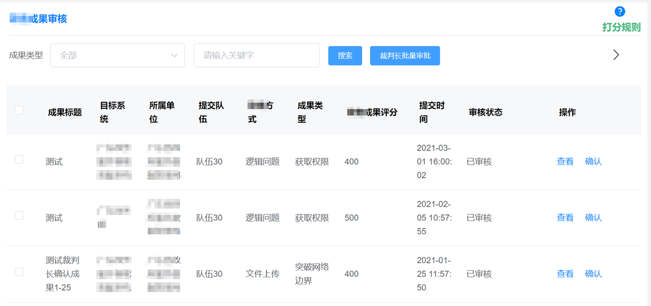Click 已审核 status in the 文件上传 row
651x306 pixels.
[479, 274]
